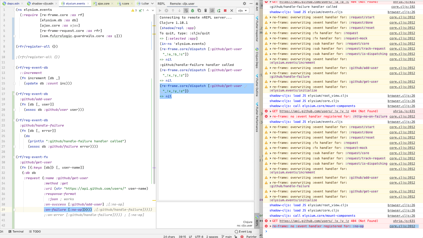The height and width of the screenshot is (238, 423).
Task: Open the Ant tool window on side strip
Action: [x=257, y=6]
